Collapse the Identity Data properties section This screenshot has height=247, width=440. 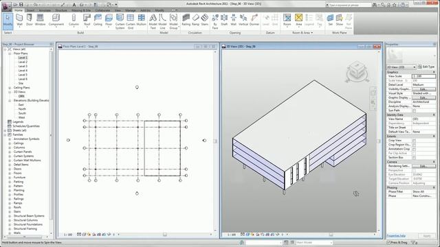[434, 115]
